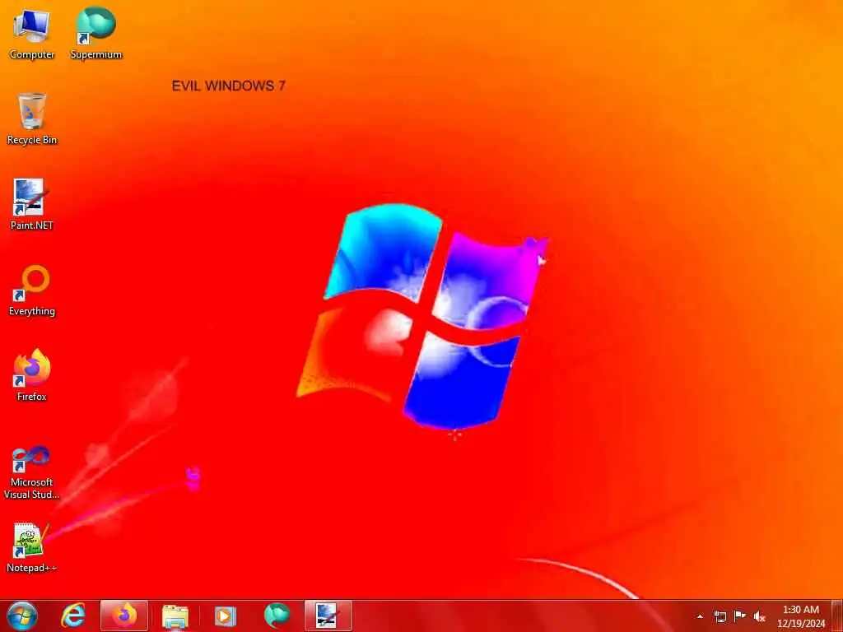Viewport: 843px width, 632px height.
Task: Select the Supermium desktop shortcut
Action: [x=96, y=33]
